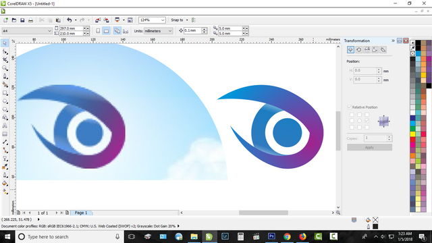Select the Crop tool
432x243 pixels.
coord(5,60)
